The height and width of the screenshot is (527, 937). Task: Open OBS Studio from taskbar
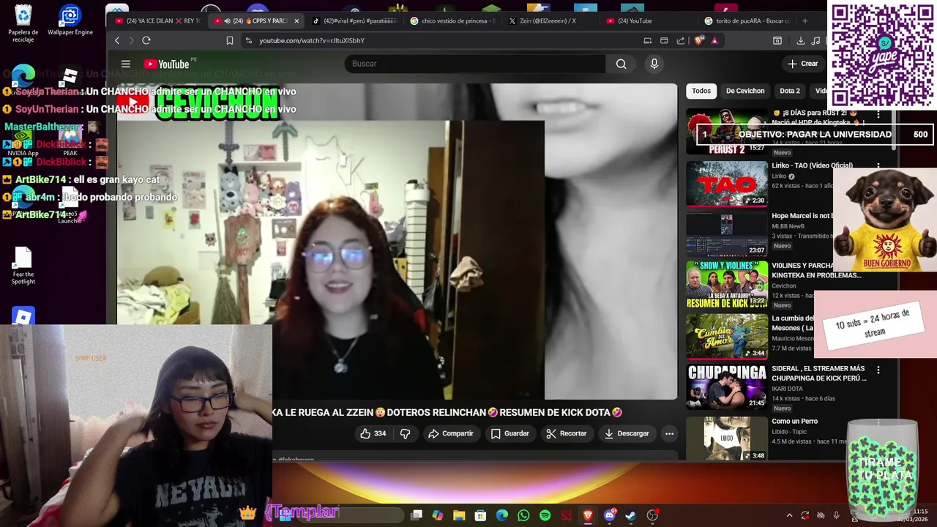pos(652,515)
